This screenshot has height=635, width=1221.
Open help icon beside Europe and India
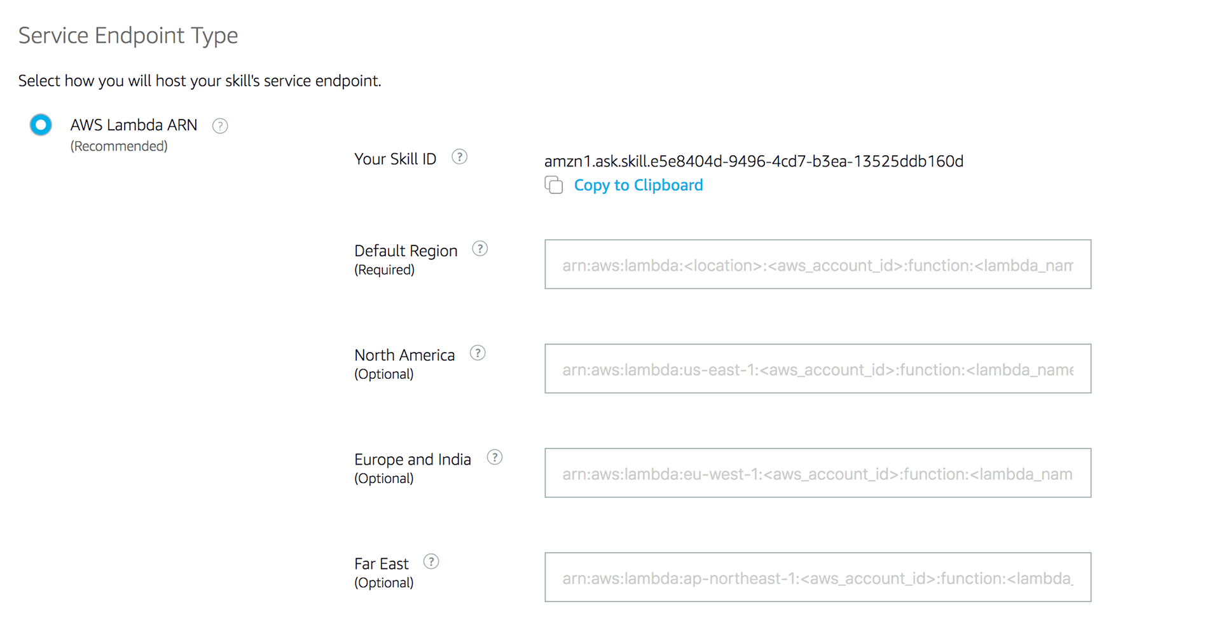[x=495, y=458]
